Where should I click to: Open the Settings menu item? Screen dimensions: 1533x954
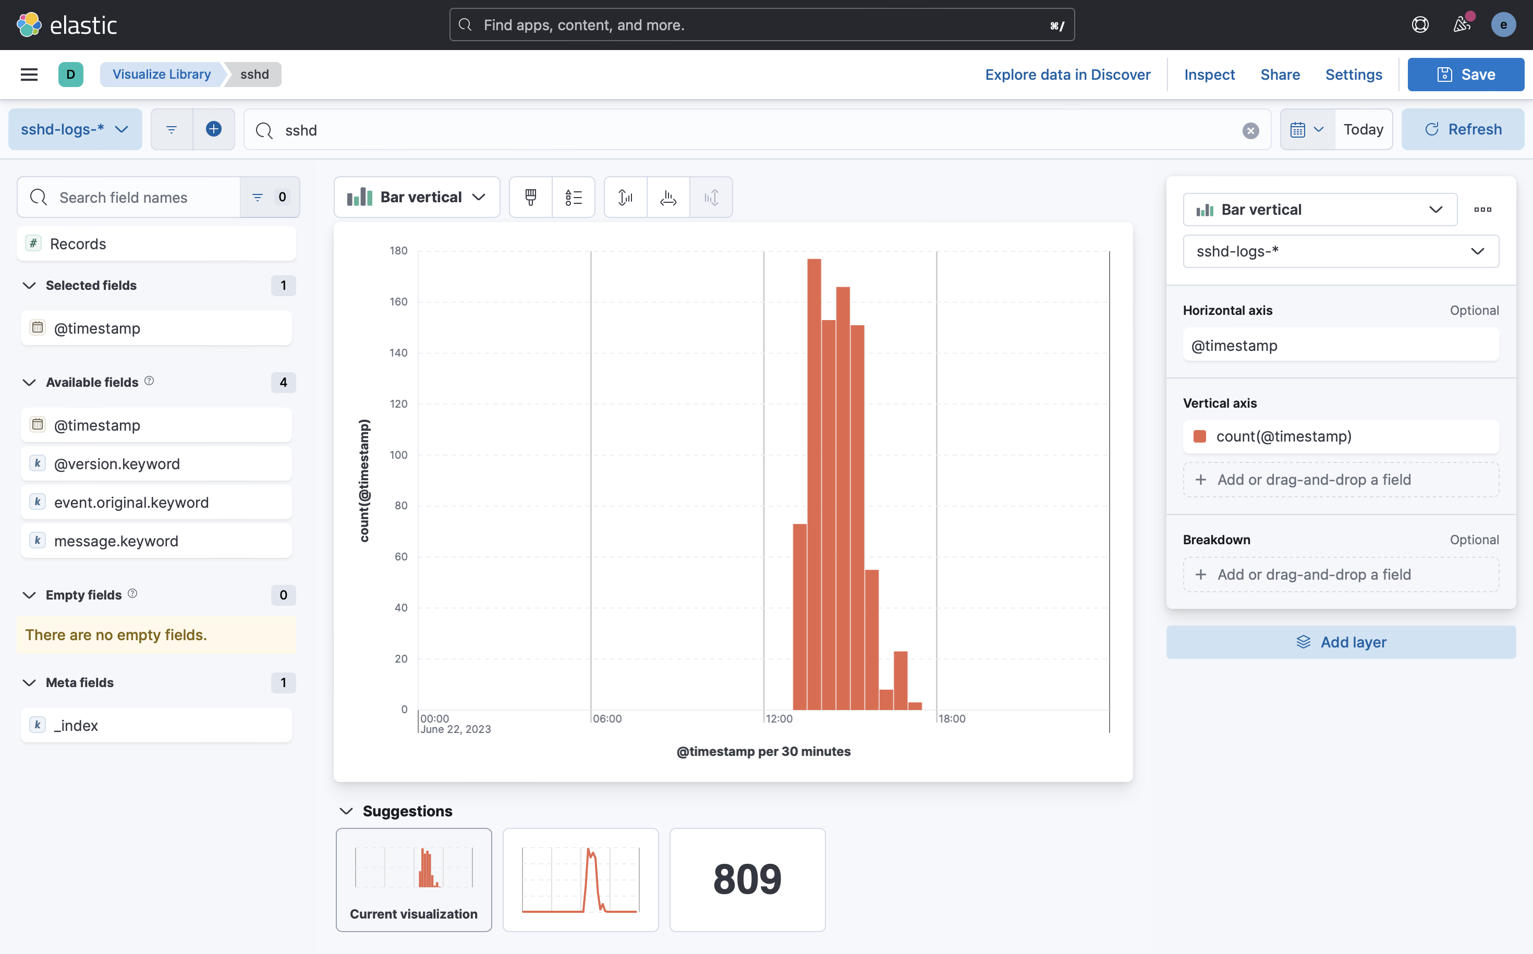coord(1353,75)
